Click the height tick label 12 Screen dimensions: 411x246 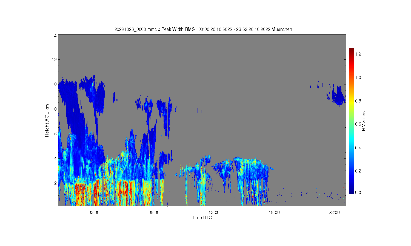pyautogui.click(x=55, y=60)
